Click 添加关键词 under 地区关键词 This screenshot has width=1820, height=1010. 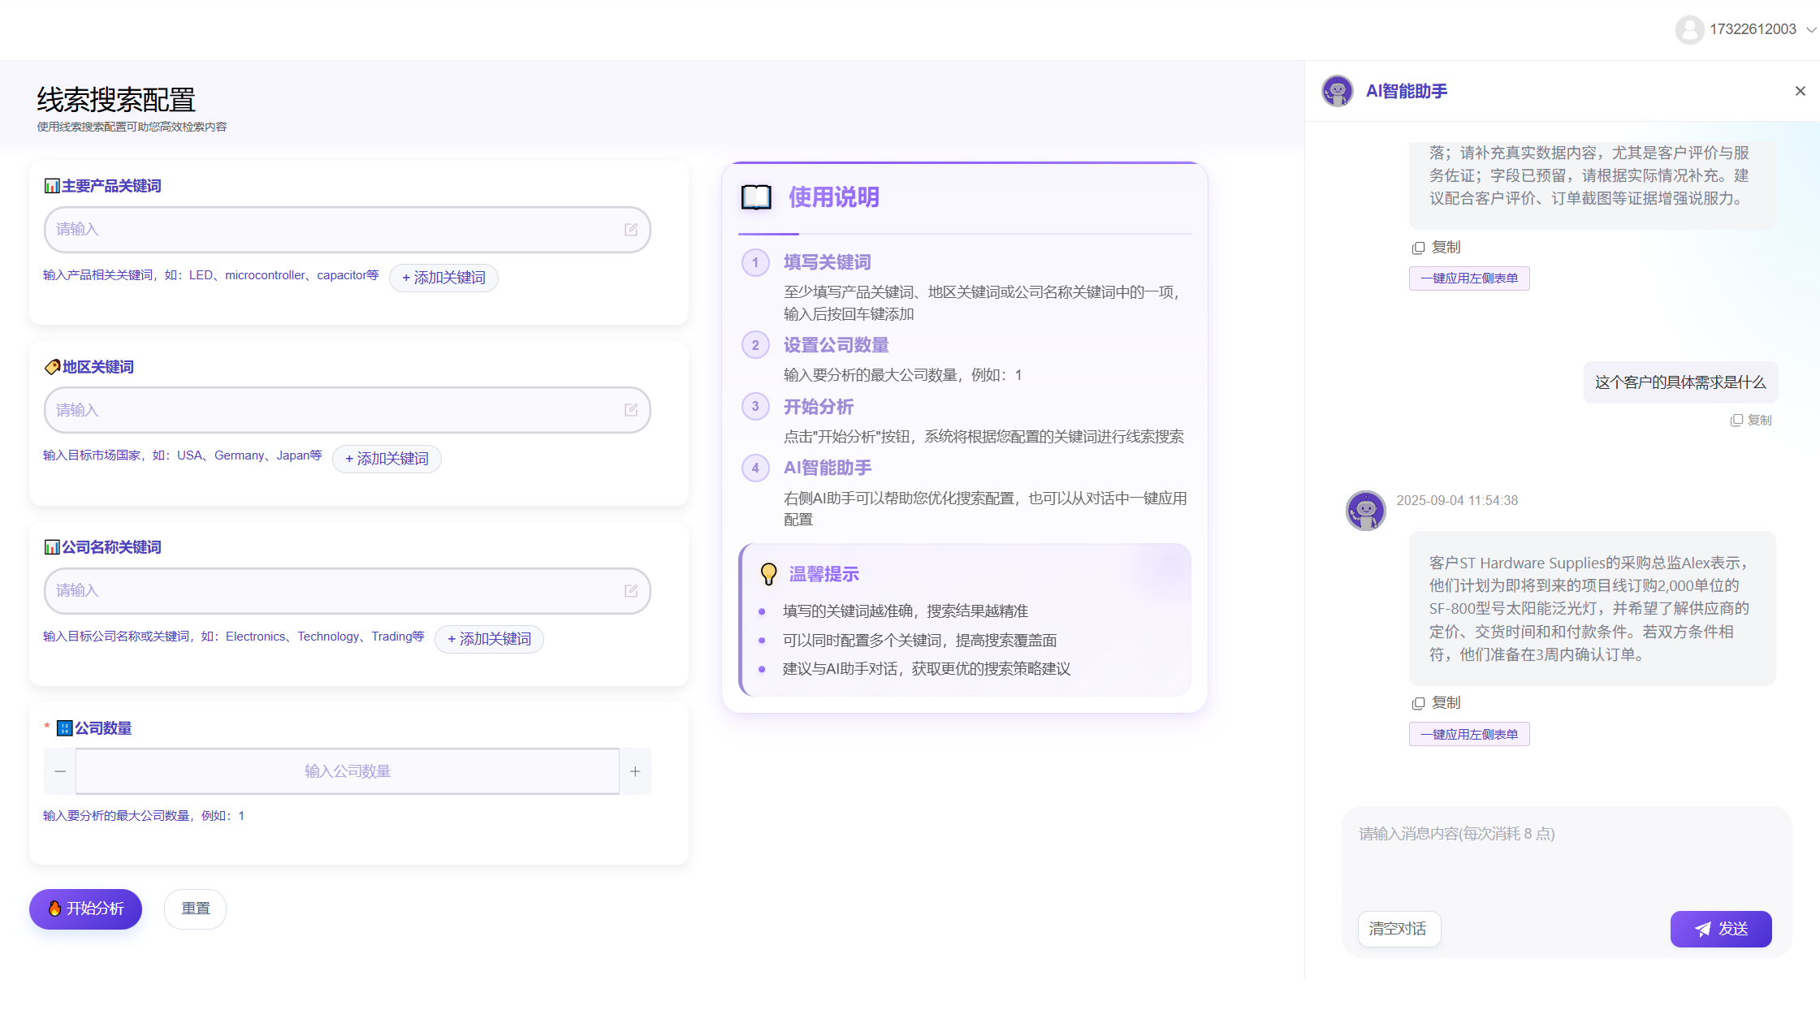coord(387,459)
